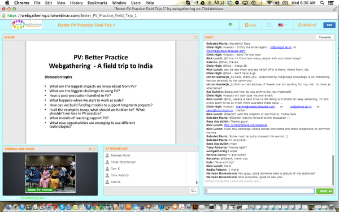The image size is (339, 212).
Task: Open Wi-Fi status menu
Action: pyautogui.click(x=269, y=3)
